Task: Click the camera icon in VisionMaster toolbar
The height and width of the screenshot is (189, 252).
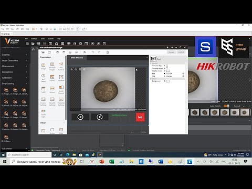Action: click(x=57, y=44)
